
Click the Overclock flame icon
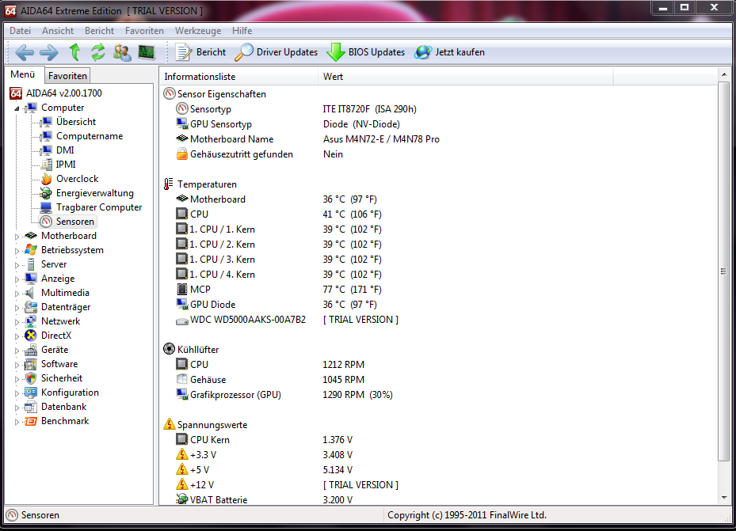(x=46, y=179)
